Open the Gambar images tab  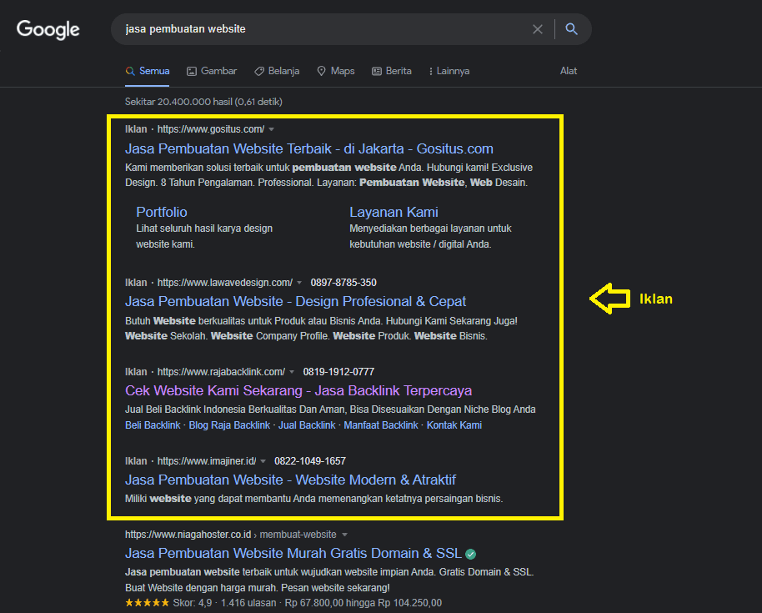[x=212, y=71]
